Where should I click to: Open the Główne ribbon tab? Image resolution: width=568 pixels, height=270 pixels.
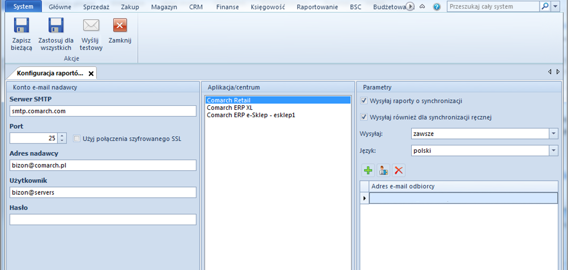[x=60, y=7]
